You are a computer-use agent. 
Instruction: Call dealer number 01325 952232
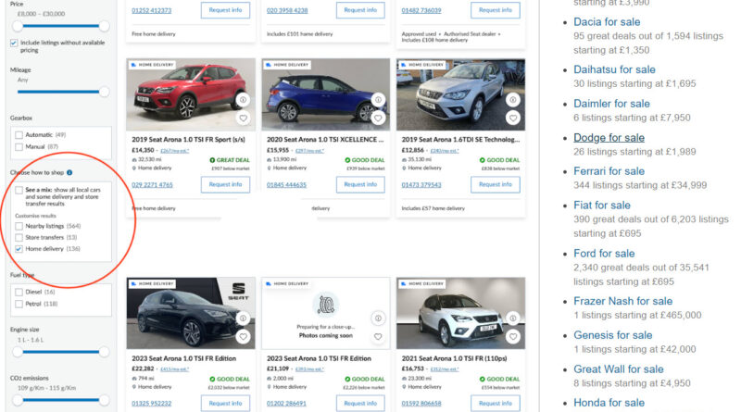tap(152, 404)
